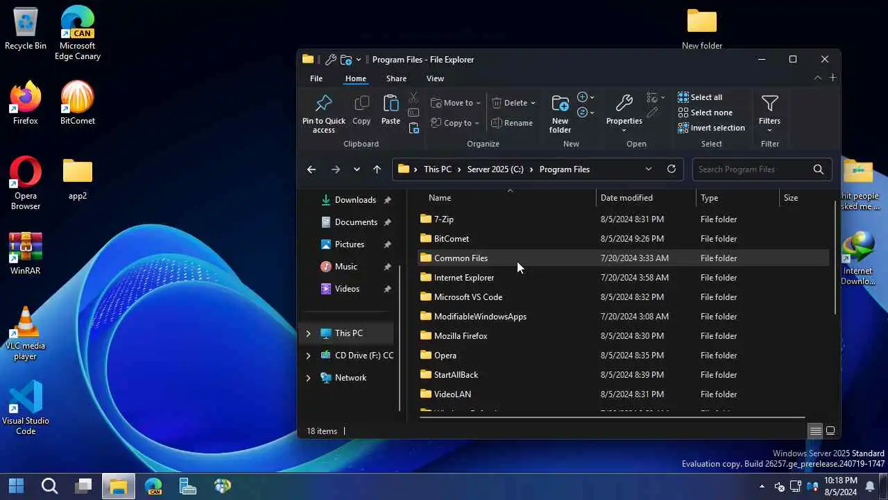Click the Cut scissors icon
The height and width of the screenshot is (500, 888).
coord(413,98)
